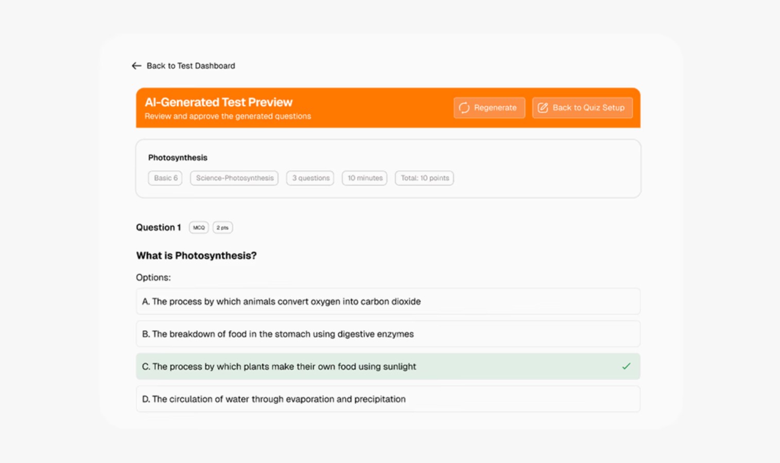Click the pencil edit icon on Back to Quiz Setup
Screen dimensions: 780x463
click(x=542, y=108)
